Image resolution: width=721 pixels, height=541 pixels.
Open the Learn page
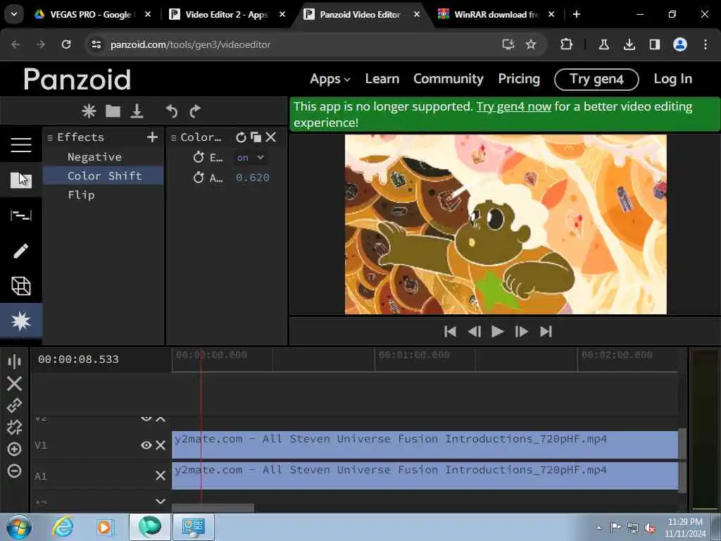click(382, 79)
